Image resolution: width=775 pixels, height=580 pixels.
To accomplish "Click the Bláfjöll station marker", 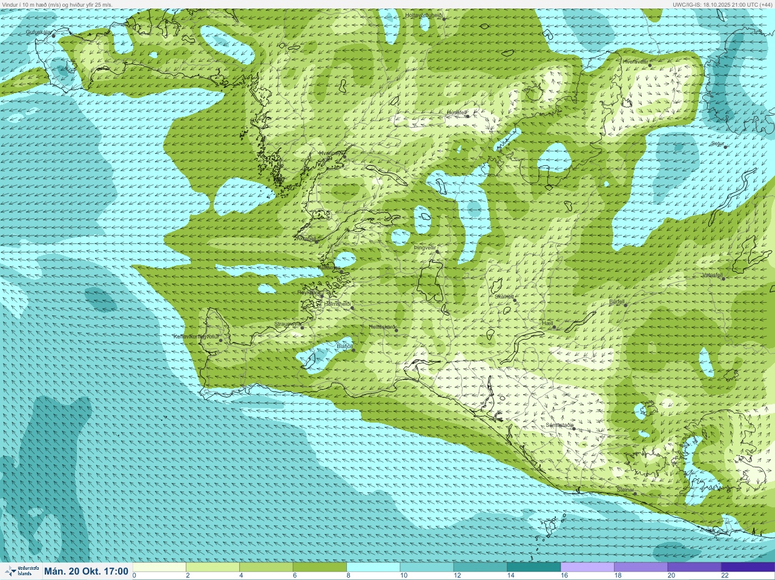I will [354, 350].
